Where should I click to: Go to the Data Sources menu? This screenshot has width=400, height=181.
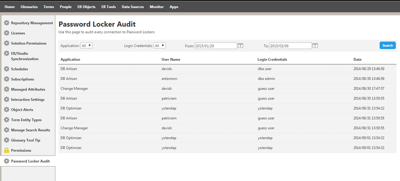coord(132,7)
